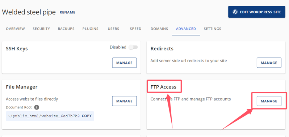Go to the Settings tab
The image size is (289, 137).
pyautogui.click(x=212, y=29)
